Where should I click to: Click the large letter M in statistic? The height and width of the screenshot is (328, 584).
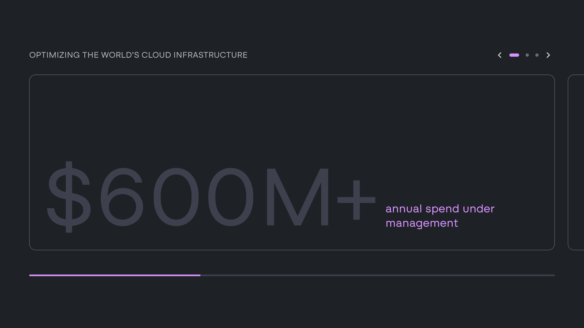click(x=298, y=197)
